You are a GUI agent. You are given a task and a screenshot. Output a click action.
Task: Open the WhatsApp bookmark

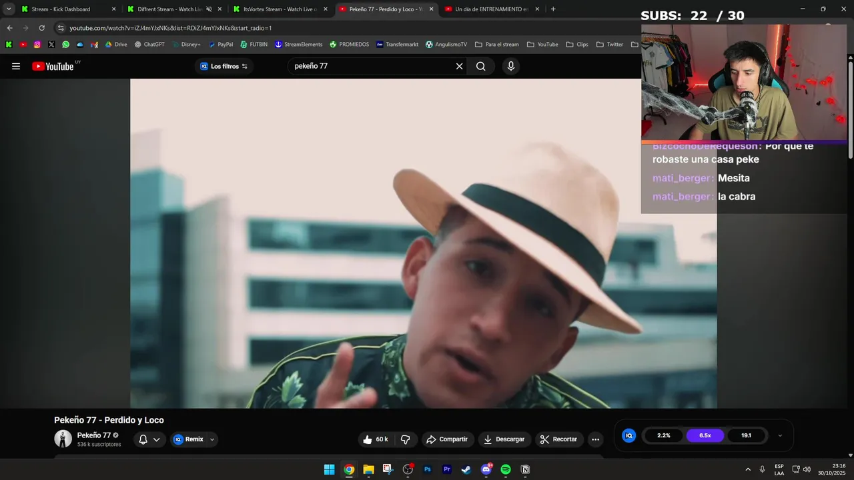coord(65,45)
